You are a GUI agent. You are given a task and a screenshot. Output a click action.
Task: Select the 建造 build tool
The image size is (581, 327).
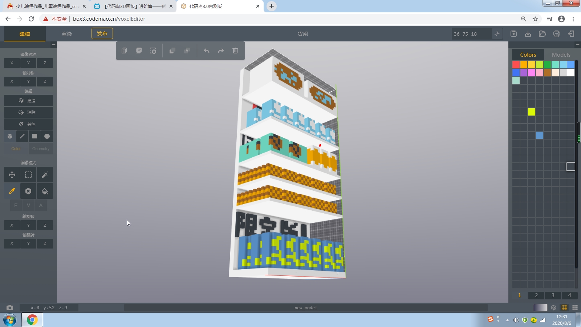pos(28,101)
